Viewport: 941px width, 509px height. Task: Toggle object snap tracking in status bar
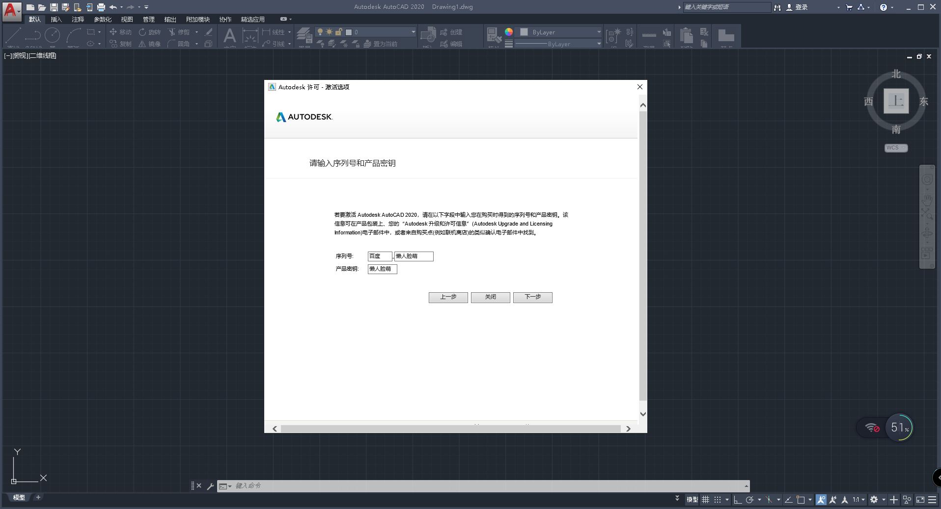[x=788, y=500]
